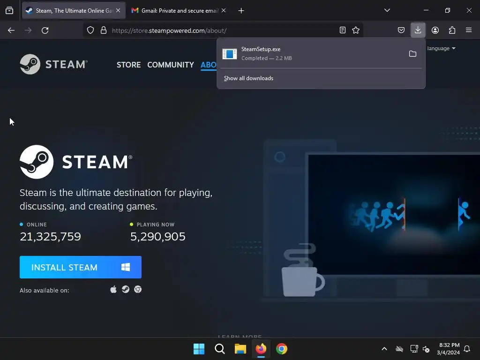The width and height of the screenshot is (480, 360).
Task: Click the online count 21,325,759
Action: (51, 237)
